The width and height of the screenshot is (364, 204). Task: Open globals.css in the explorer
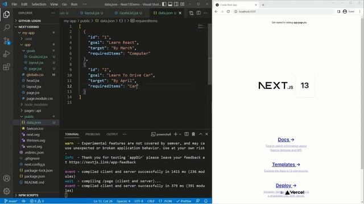[x=35, y=75]
